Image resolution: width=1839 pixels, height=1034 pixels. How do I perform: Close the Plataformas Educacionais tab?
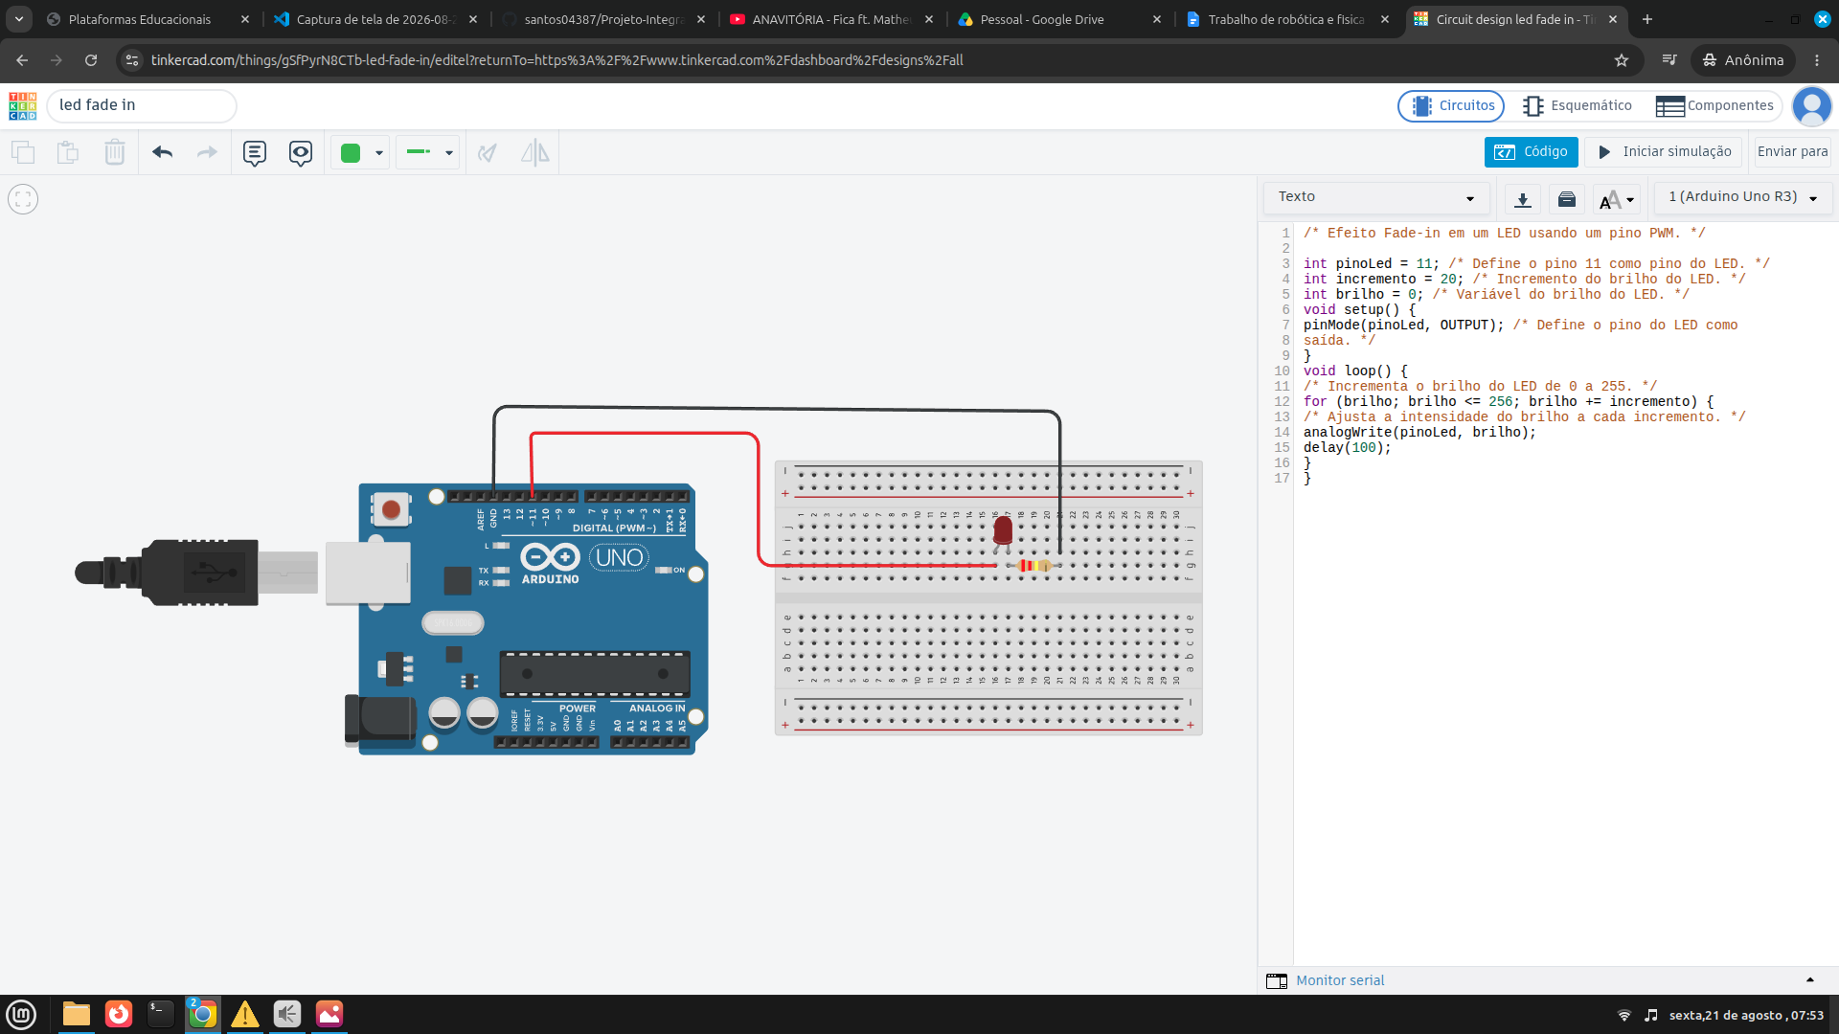(x=245, y=19)
